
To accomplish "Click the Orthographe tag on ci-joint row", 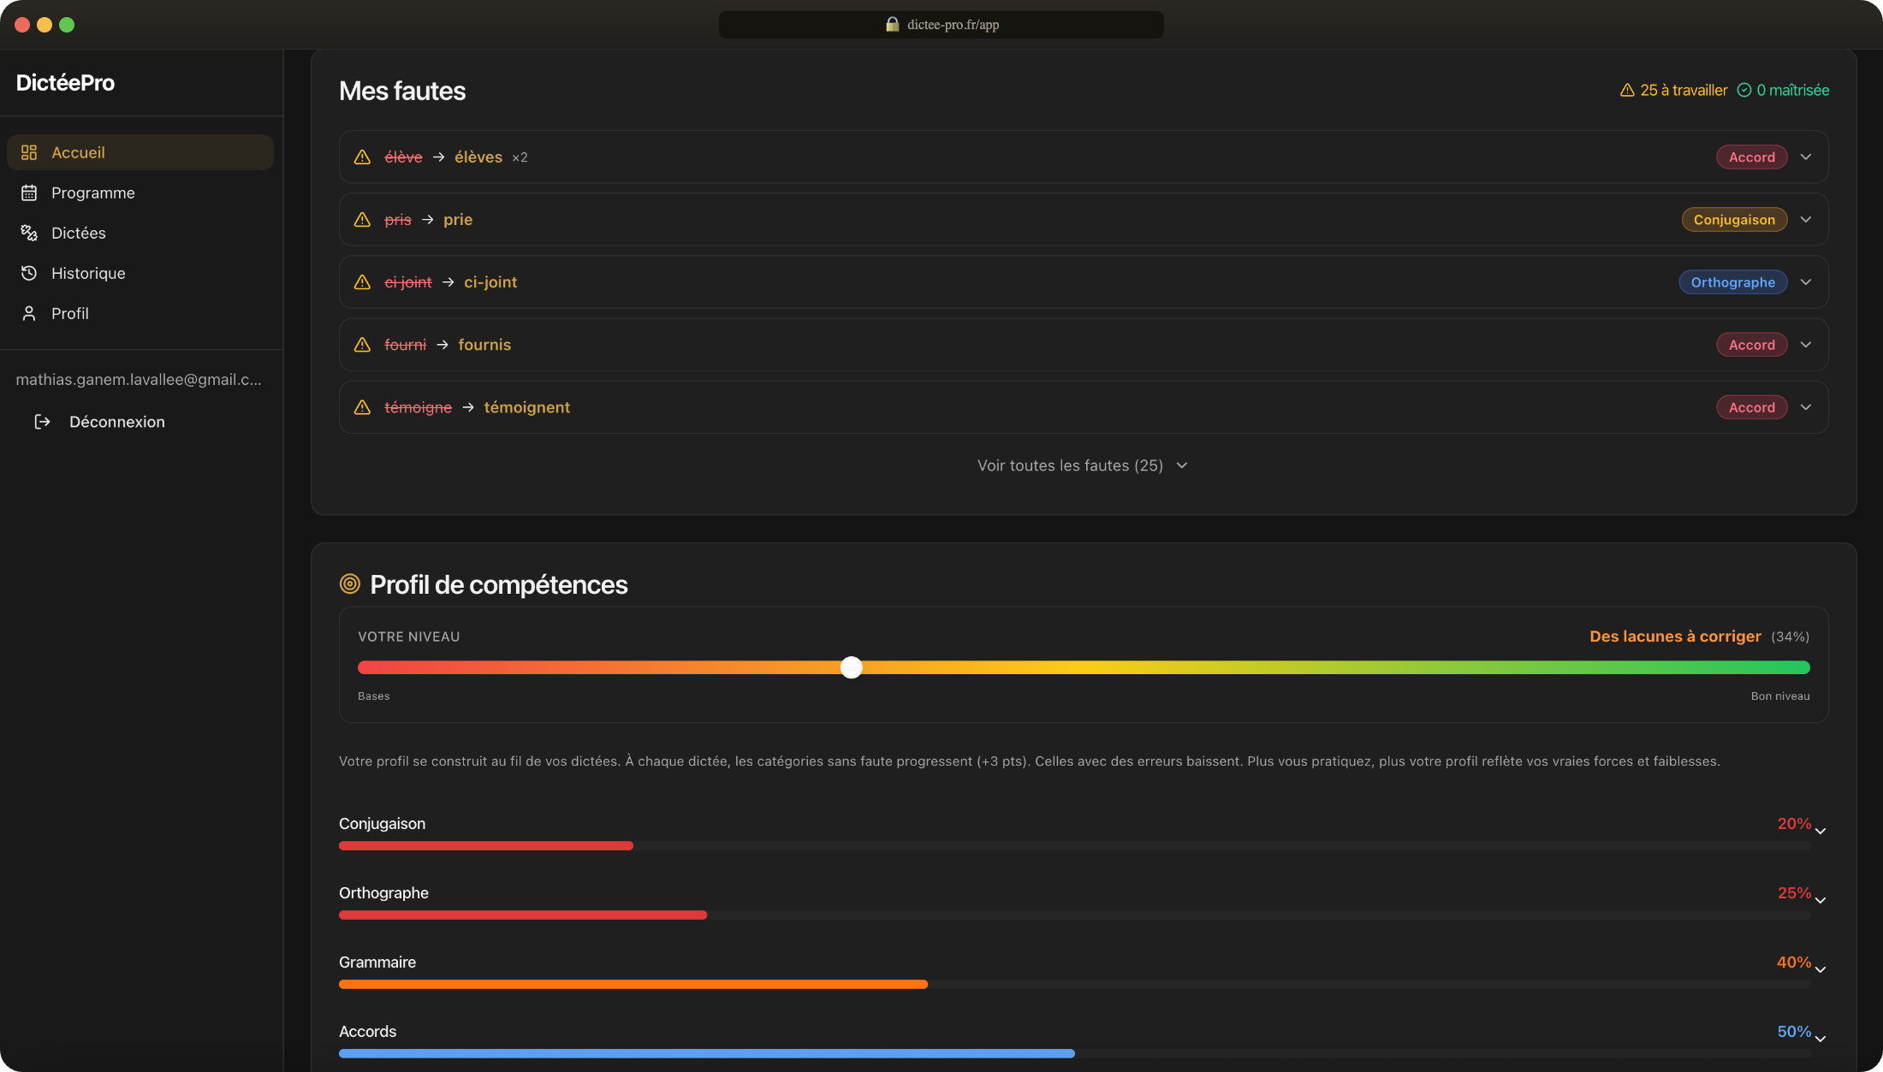I will [x=1732, y=282].
